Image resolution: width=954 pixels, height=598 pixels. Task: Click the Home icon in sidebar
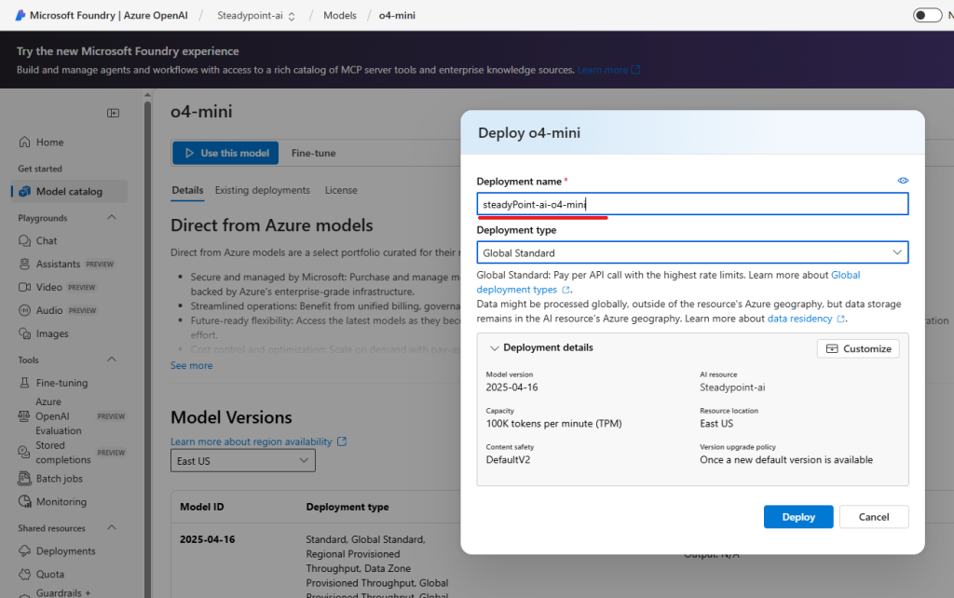(24, 143)
